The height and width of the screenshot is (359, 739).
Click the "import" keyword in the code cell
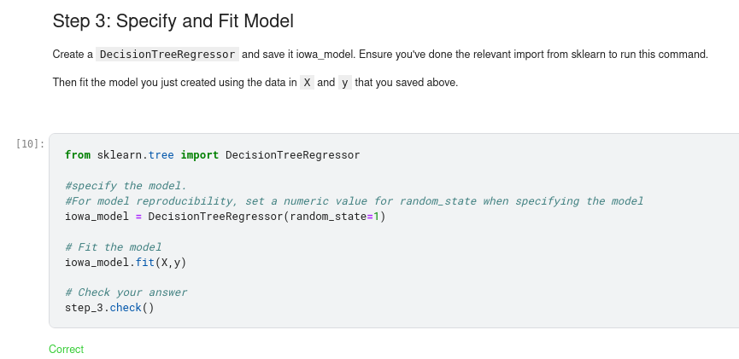(200, 155)
